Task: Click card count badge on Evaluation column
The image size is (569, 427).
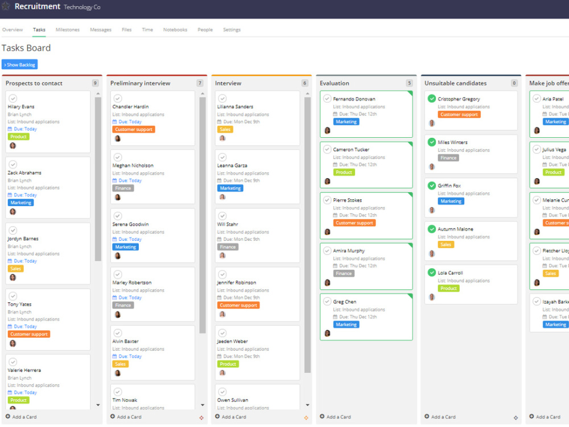Action: (409, 83)
